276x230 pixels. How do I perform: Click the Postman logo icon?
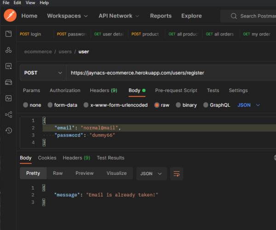[x=10, y=16]
